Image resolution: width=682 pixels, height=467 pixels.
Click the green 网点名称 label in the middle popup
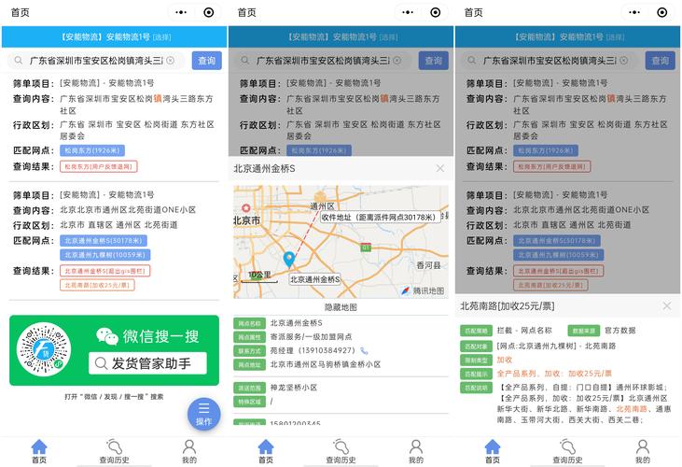249,323
